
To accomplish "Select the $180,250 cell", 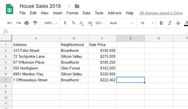I will 102,62.
